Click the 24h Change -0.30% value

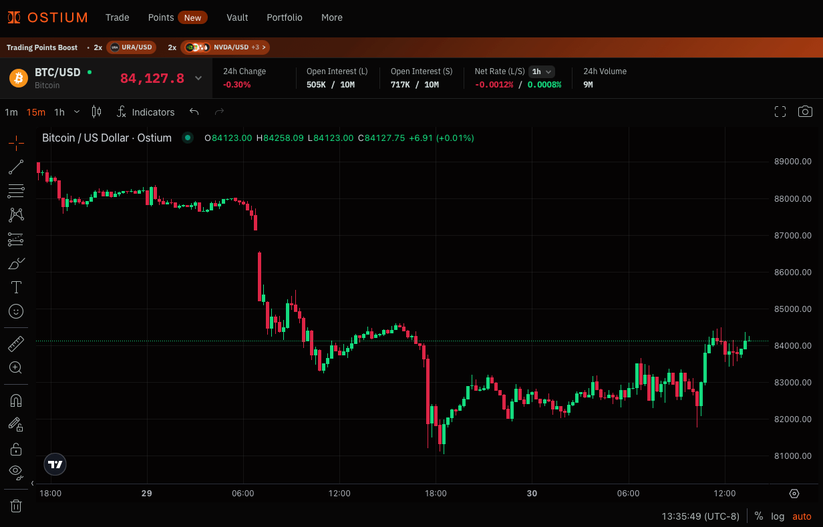pyautogui.click(x=237, y=85)
